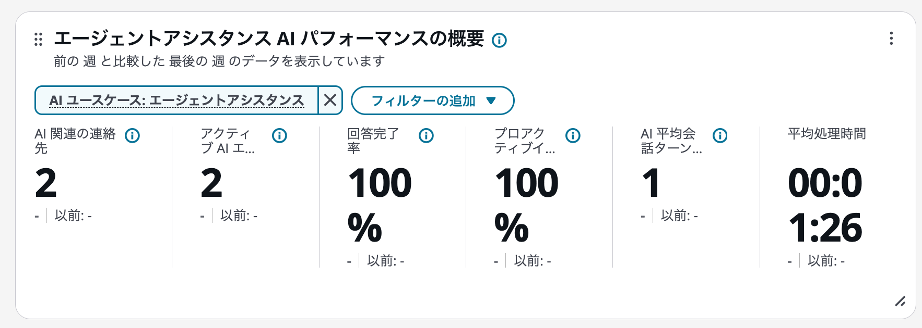Remove the エージェントアシスタンス filter
The width and height of the screenshot is (922, 328).
coord(330,100)
